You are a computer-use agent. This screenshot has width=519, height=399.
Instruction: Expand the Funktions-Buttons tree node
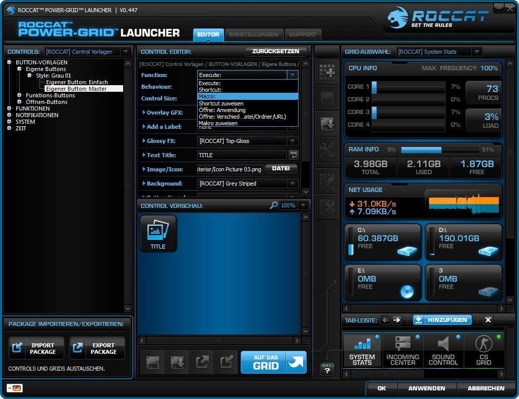pos(19,95)
